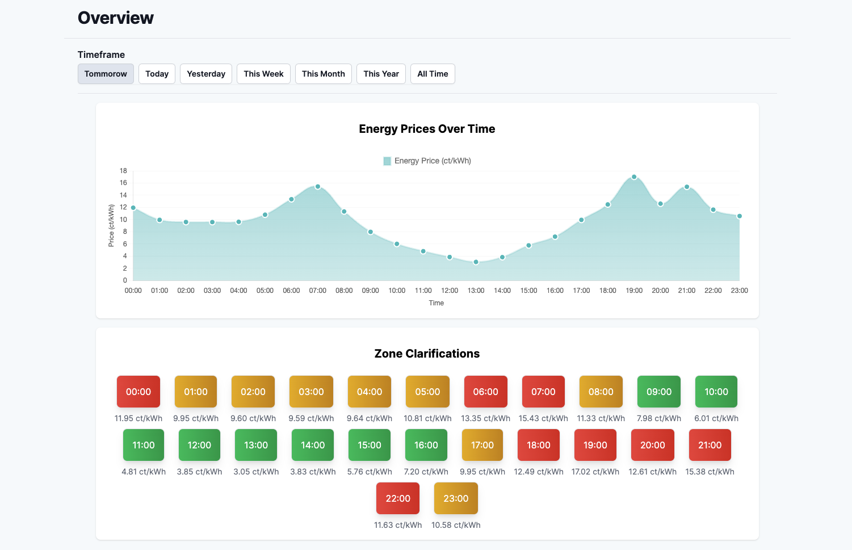Viewport: 852px width, 550px height.
Task: Click the 15.43 ct/kWh price text
Action: pos(543,418)
